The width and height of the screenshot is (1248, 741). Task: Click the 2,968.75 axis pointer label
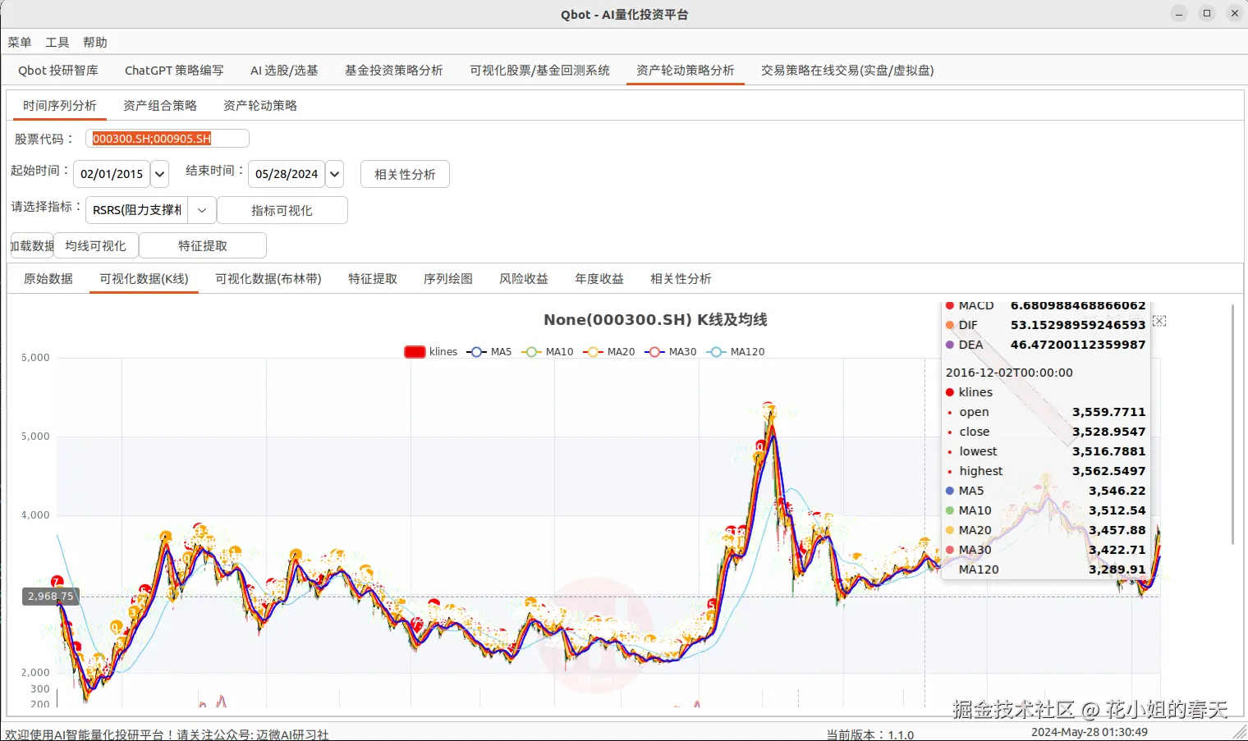[x=51, y=597]
